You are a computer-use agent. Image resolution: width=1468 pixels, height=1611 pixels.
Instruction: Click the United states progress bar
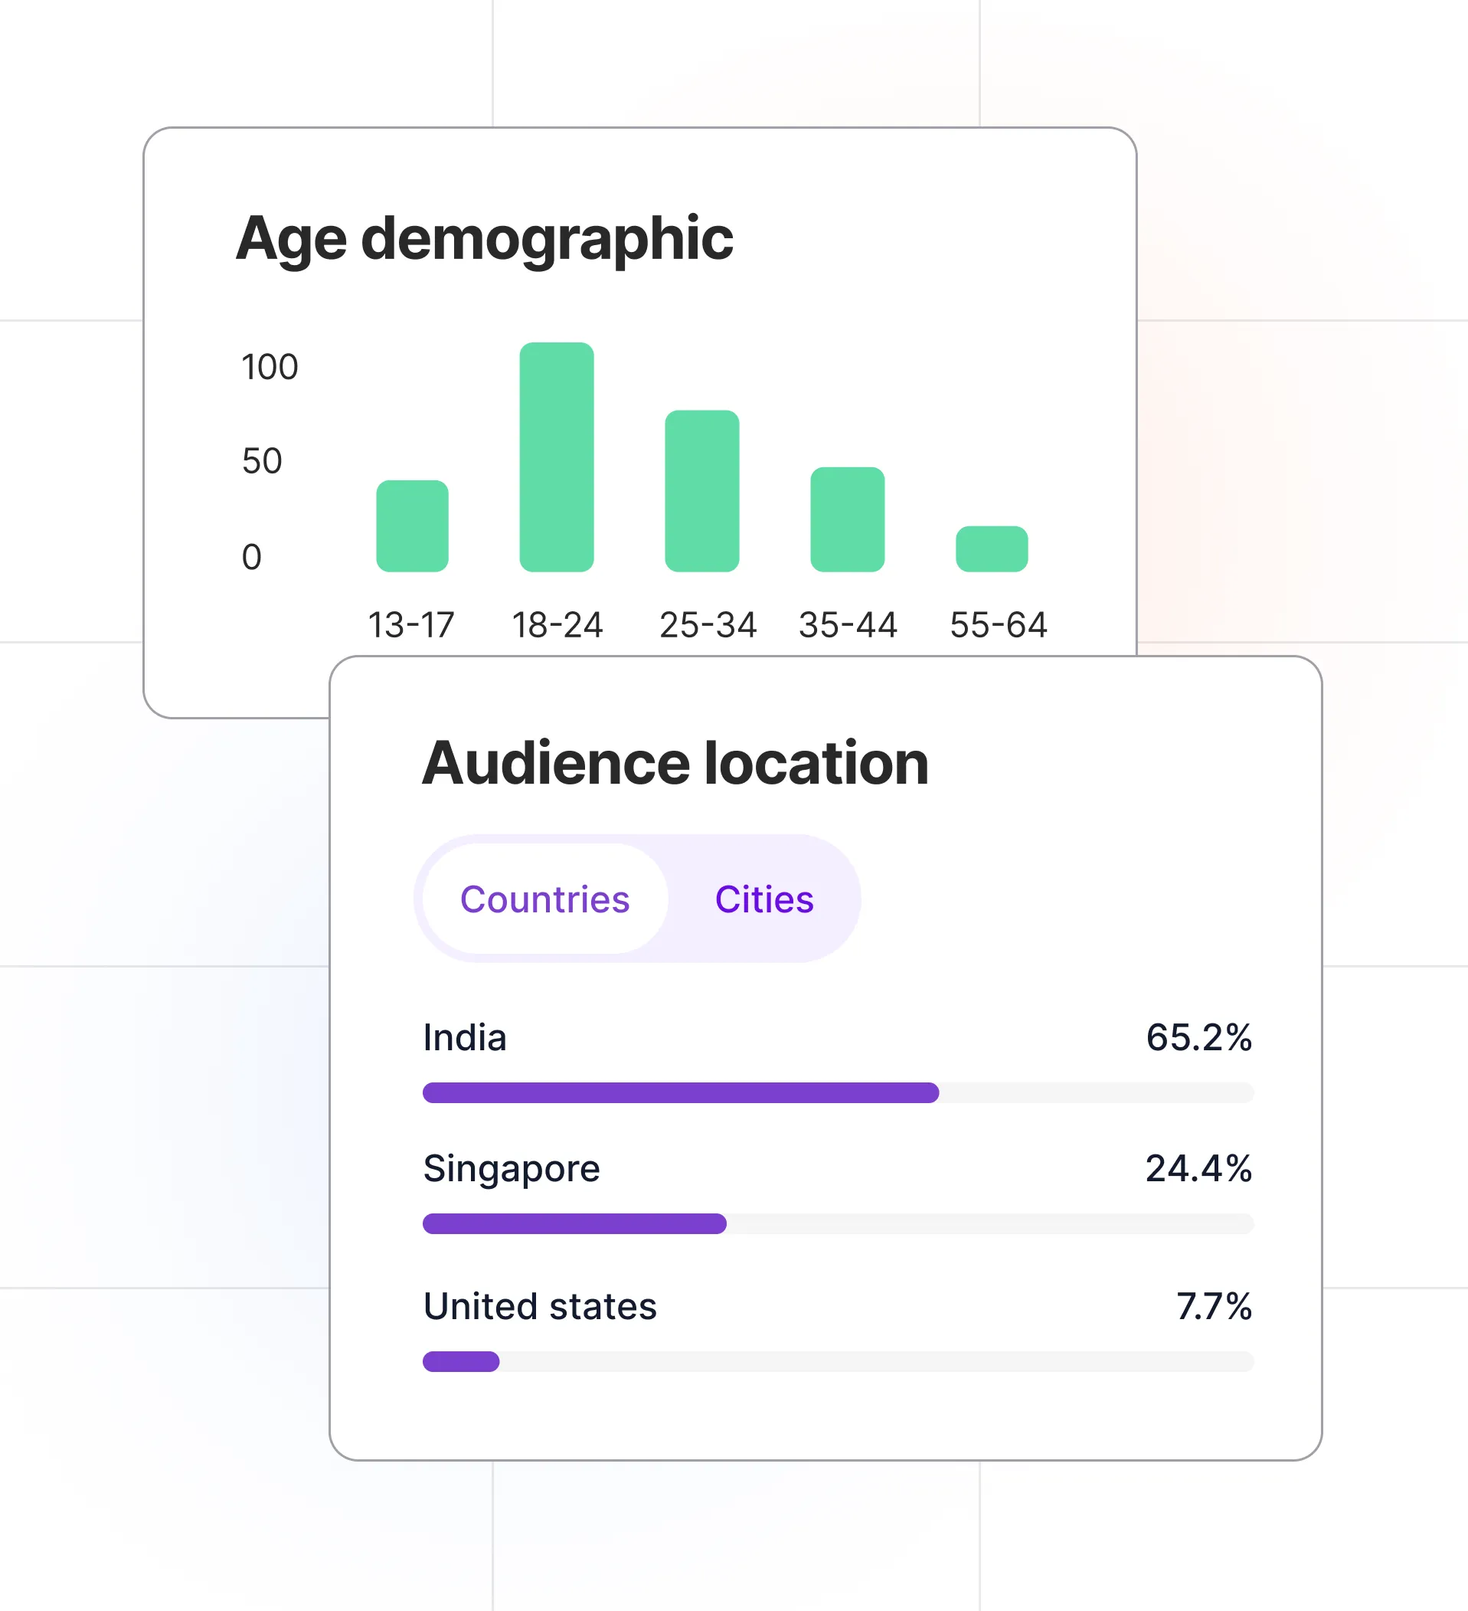pos(838,1361)
